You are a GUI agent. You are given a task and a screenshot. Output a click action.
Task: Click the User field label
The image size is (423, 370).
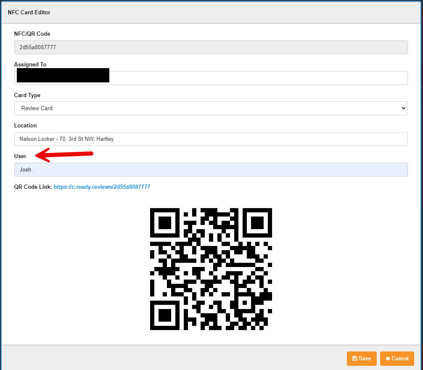(x=20, y=156)
